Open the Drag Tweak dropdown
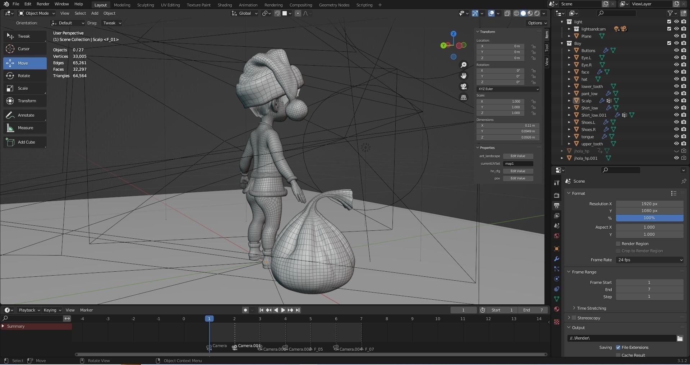The image size is (690, 365). [x=112, y=23]
